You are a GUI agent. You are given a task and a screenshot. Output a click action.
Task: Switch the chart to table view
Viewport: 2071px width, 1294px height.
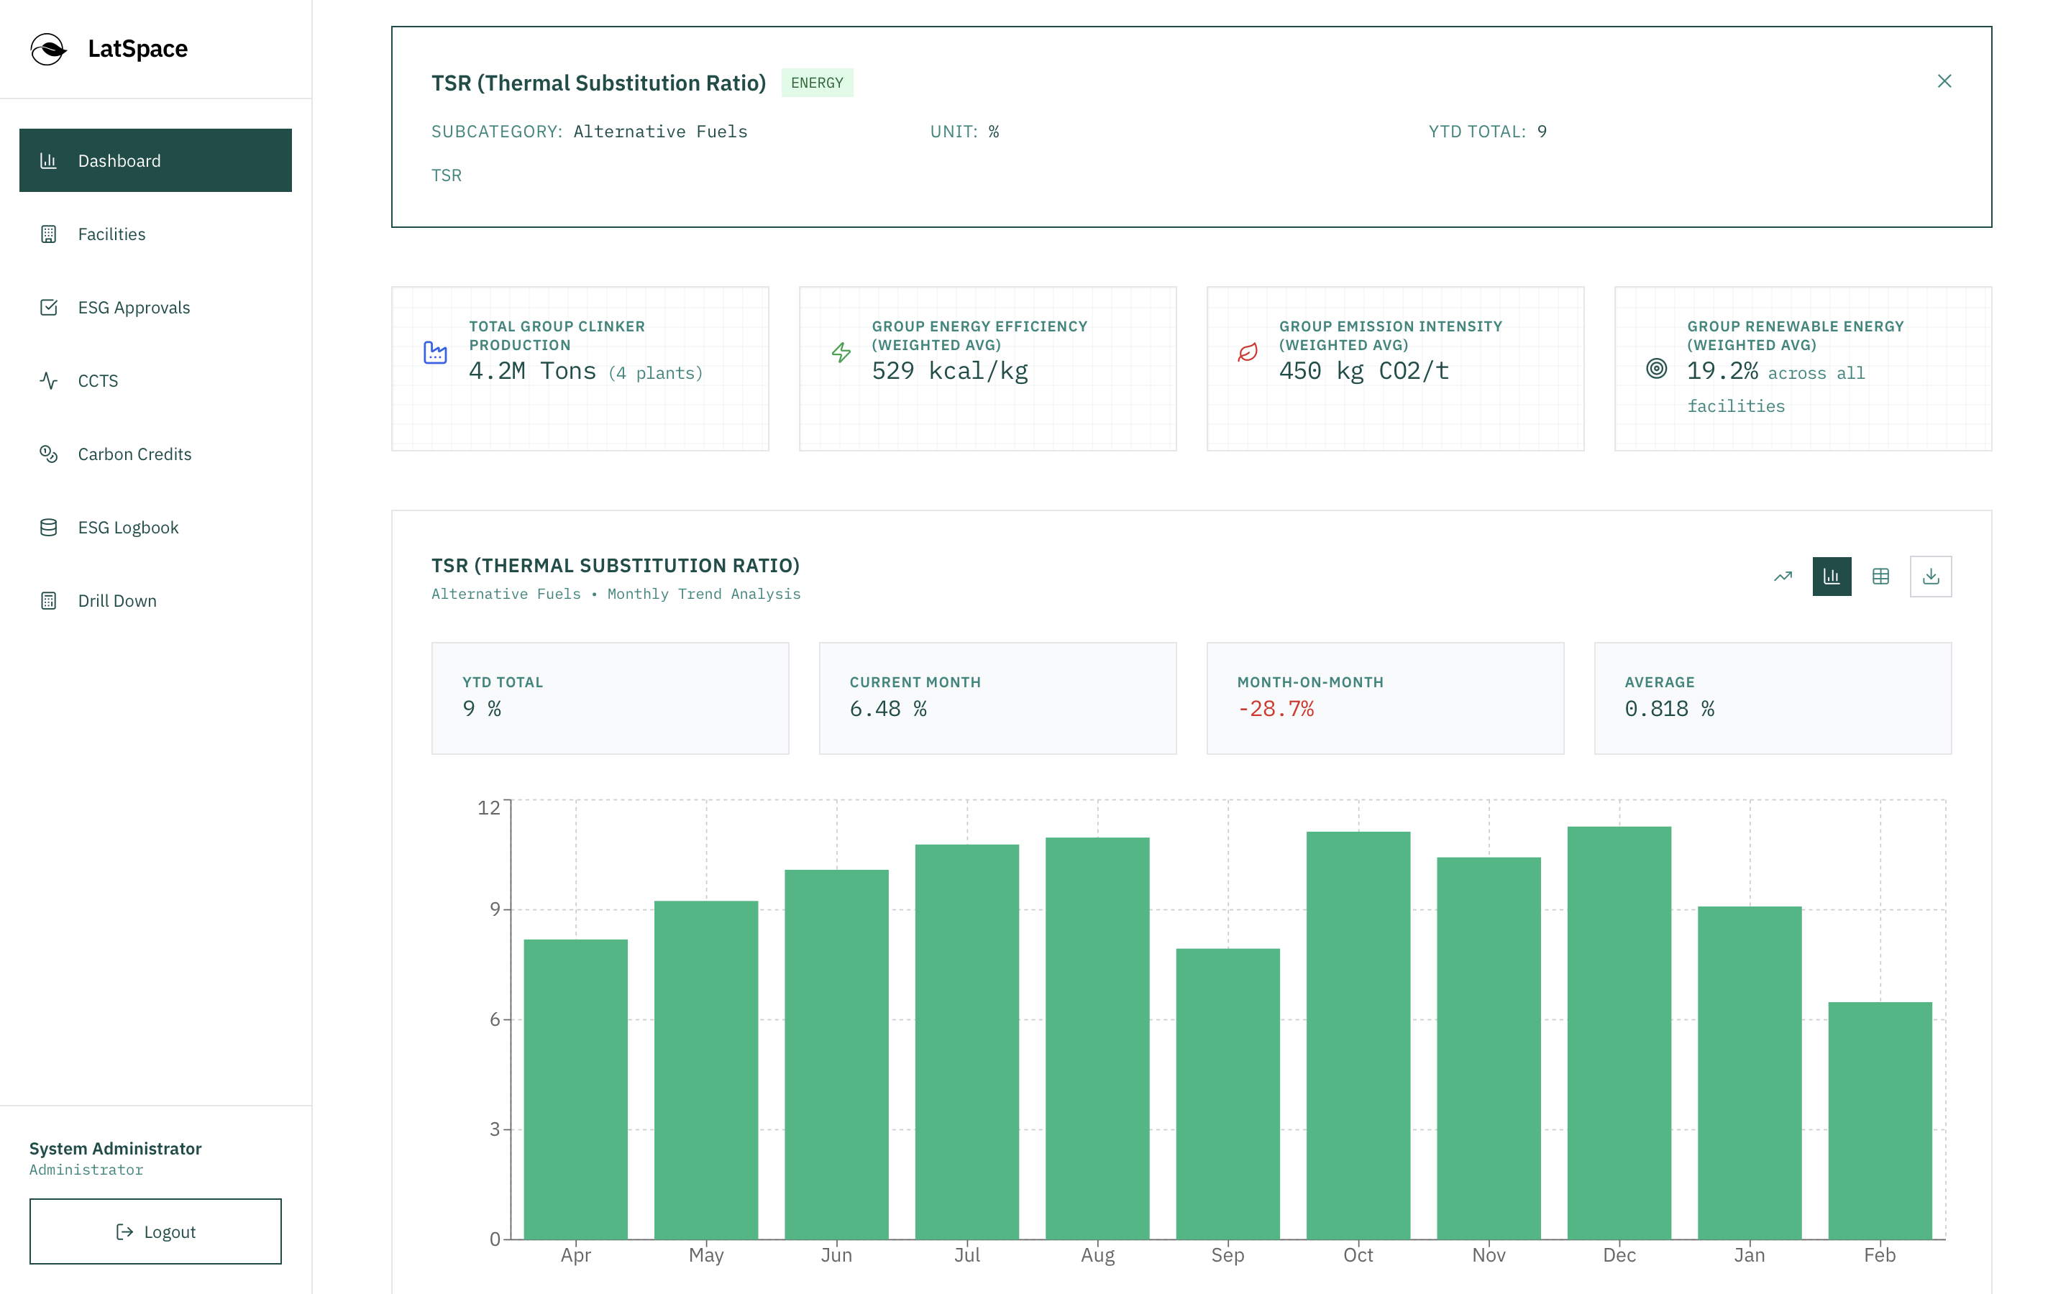coord(1881,576)
